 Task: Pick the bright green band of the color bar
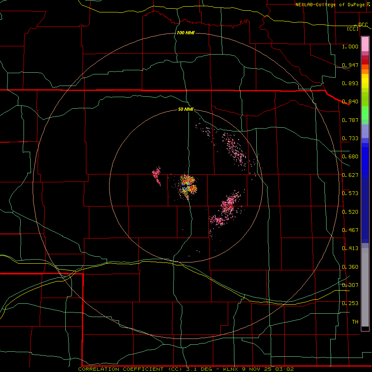point(365,113)
